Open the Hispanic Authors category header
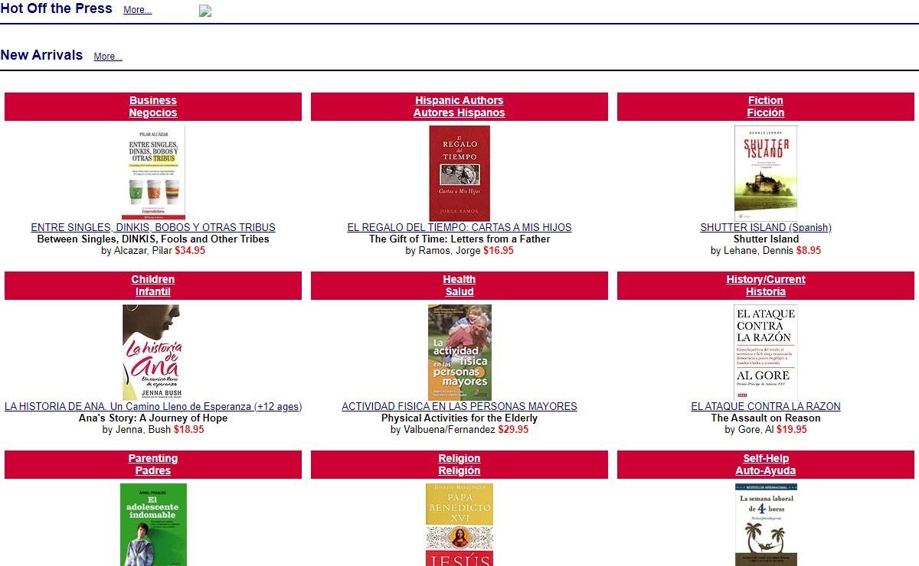 (459, 106)
